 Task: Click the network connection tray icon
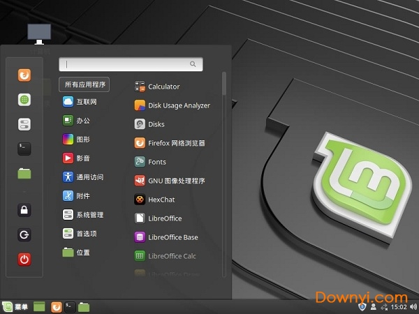pyautogui.click(x=384, y=307)
